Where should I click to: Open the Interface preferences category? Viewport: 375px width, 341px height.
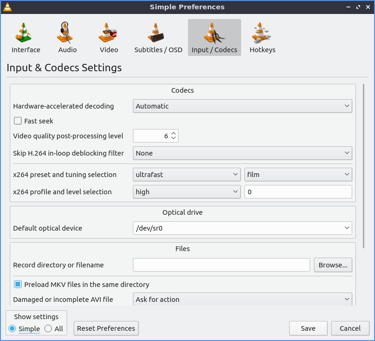click(26, 38)
